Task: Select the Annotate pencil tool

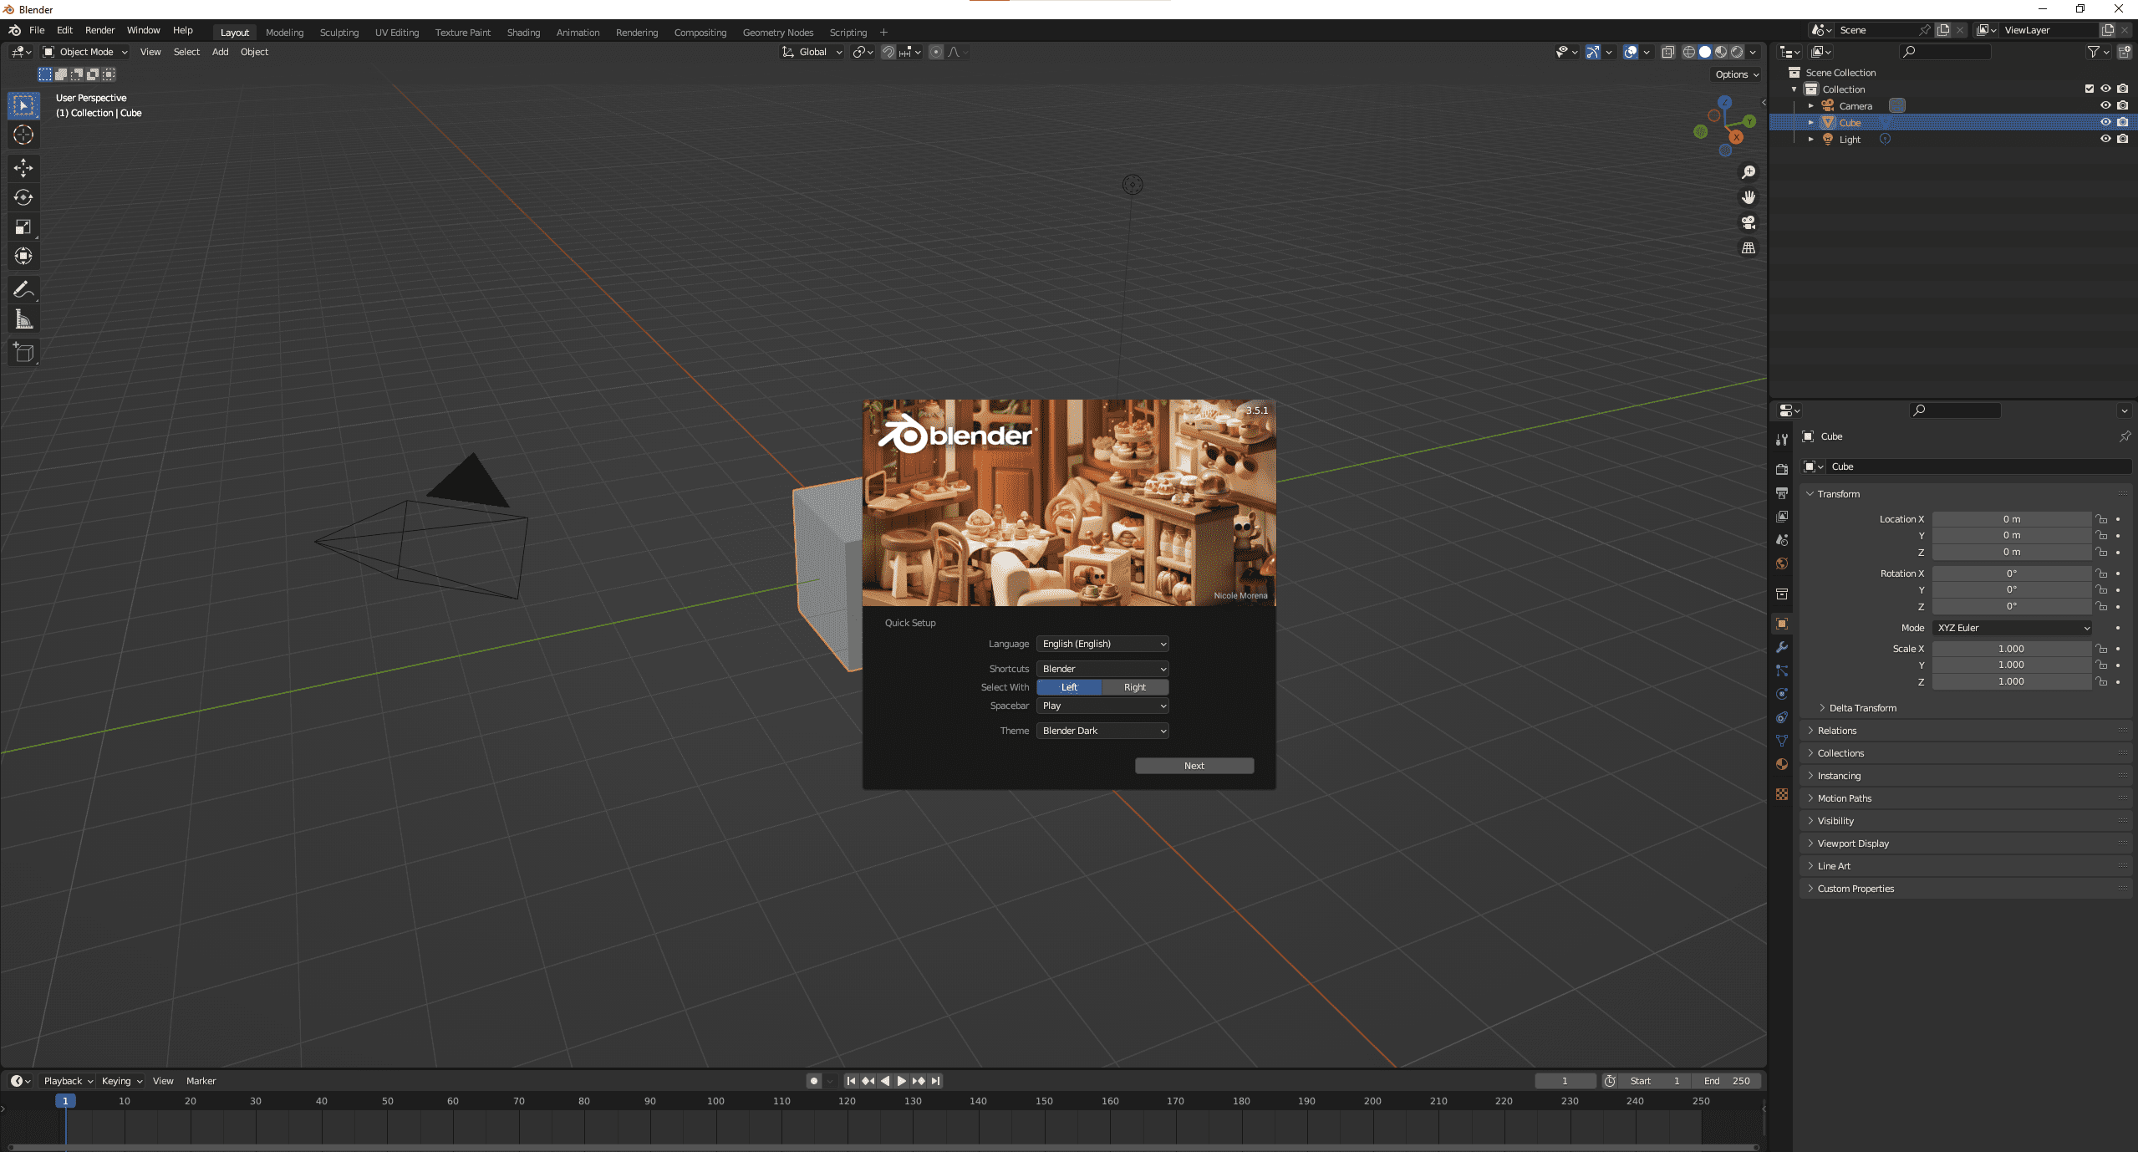Action: tap(23, 290)
